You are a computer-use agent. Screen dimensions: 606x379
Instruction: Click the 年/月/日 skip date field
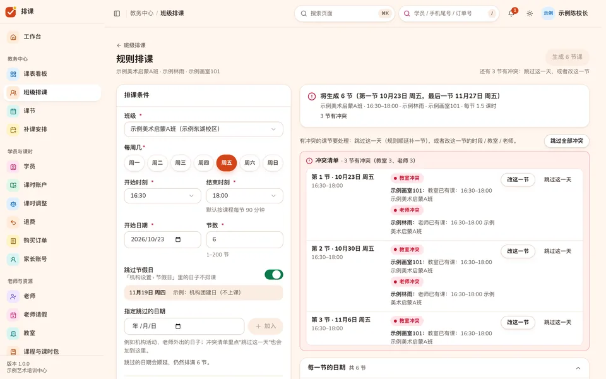pos(184,327)
